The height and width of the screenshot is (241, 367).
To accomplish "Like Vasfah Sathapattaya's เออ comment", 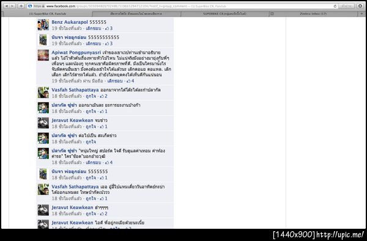I will 91,198.
